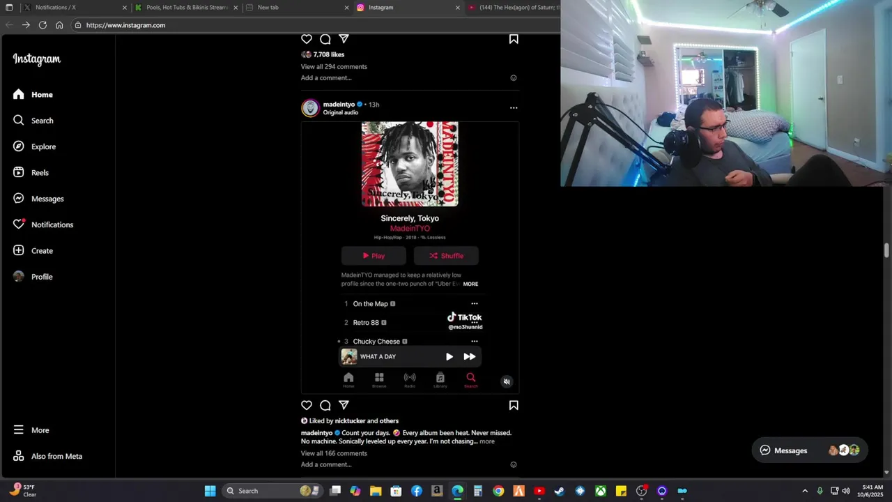This screenshot has height=502, width=892.
Task: Open madeintyo post options menu
Action: 514,108
